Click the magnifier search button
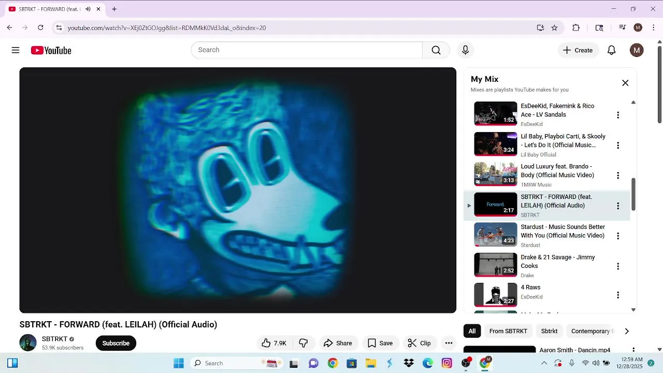Screen dimensions: 663x373 click(436, 50)
